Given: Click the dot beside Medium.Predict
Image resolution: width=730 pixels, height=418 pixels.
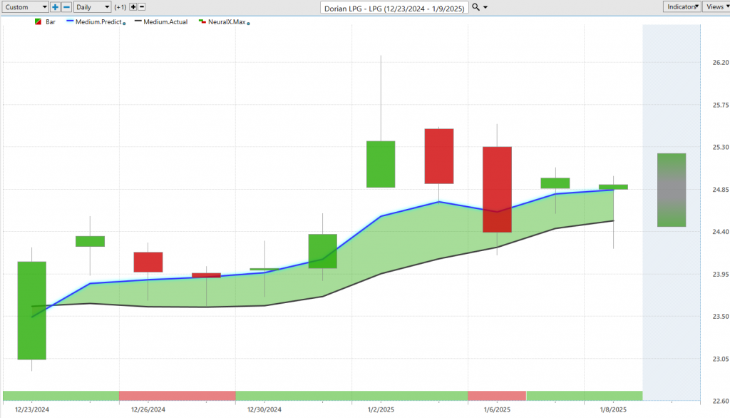Looking at the screenshot, I should [124, 24].
